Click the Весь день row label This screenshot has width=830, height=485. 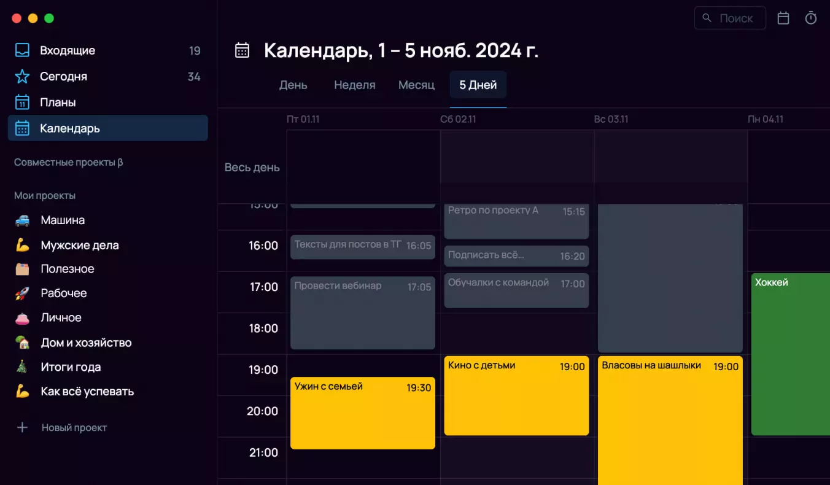click(x=252, y=167)
